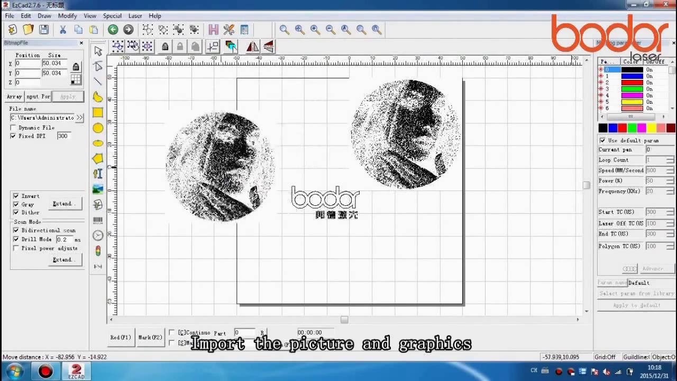This screenshot has width=677, height=381.
Task: Click the Array button
Action: 14,97
